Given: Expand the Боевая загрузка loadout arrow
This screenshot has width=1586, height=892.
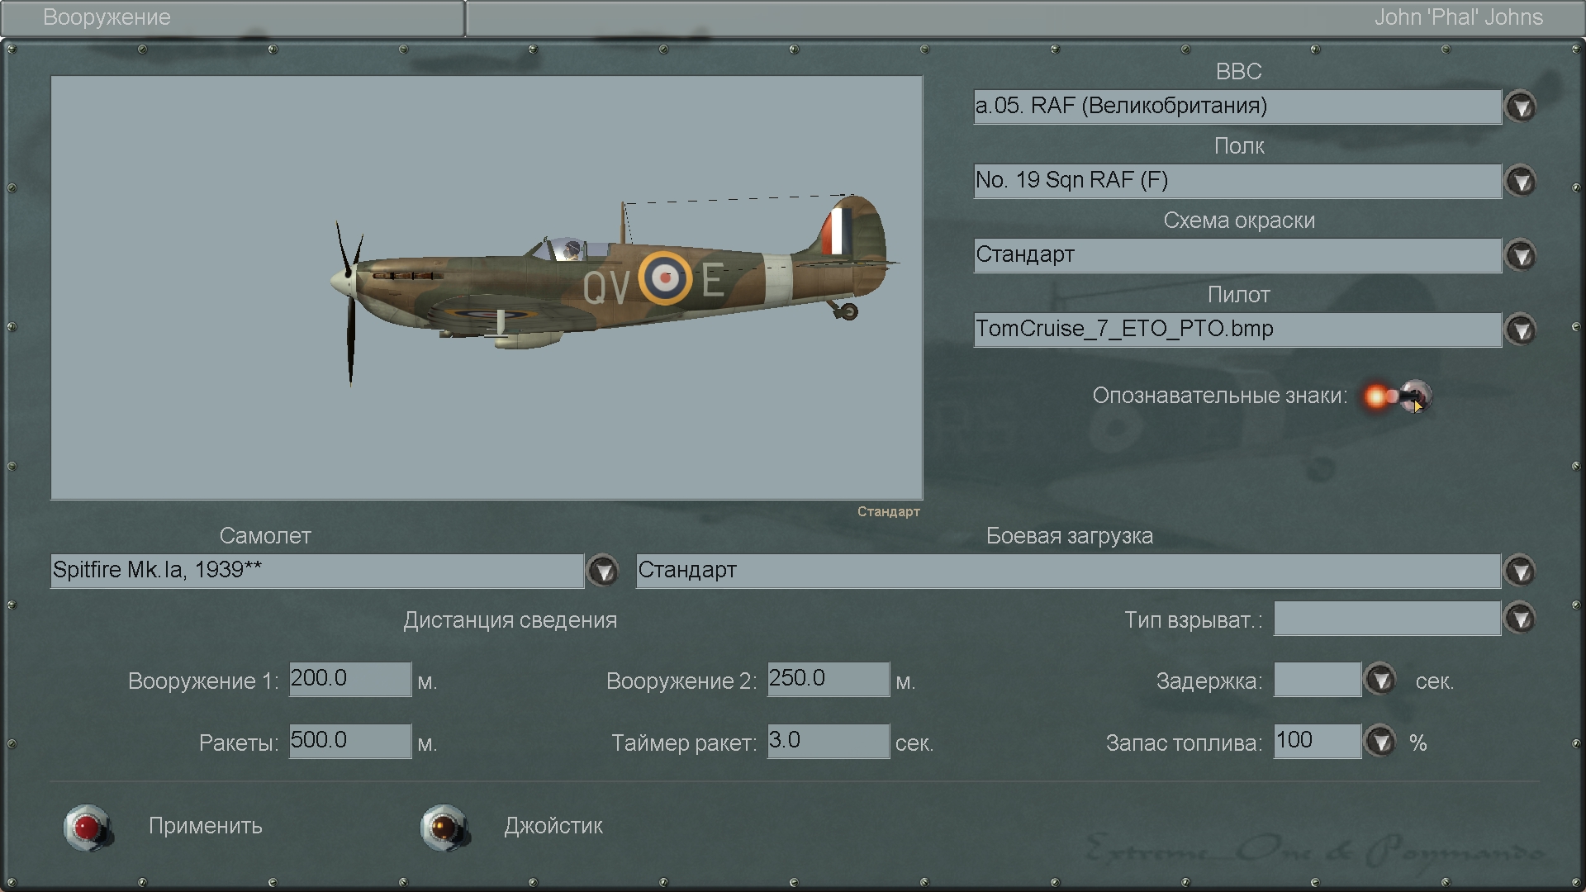Looking at the screenshot, I should click(x=1520, y=571).
